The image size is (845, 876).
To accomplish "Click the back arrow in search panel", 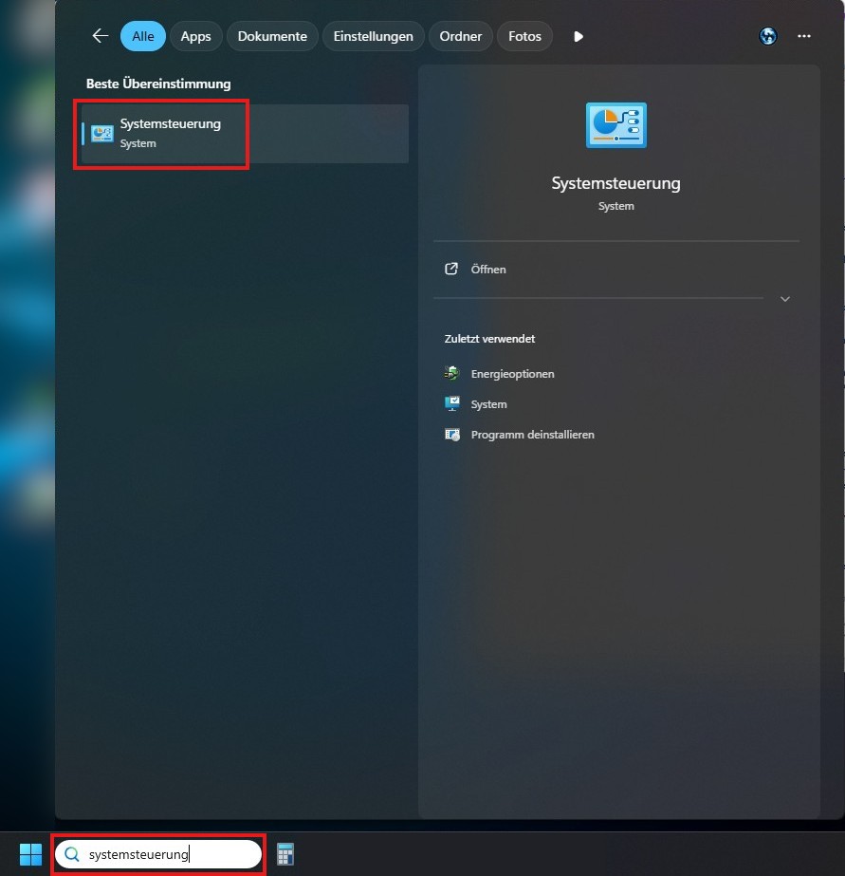I will [101, 36].
